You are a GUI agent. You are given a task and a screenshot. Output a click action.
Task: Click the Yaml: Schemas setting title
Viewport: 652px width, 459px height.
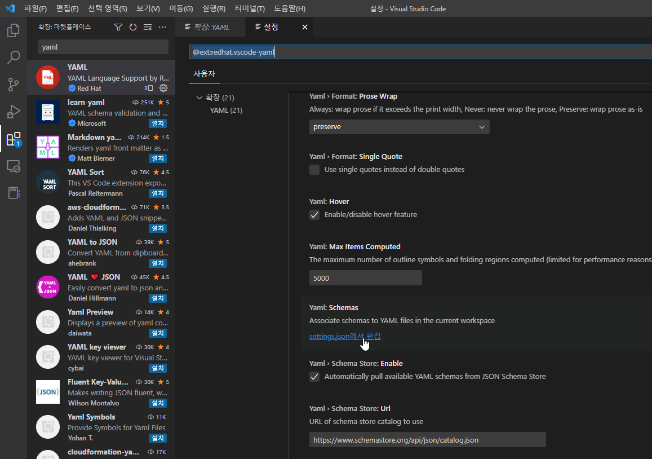334,308
